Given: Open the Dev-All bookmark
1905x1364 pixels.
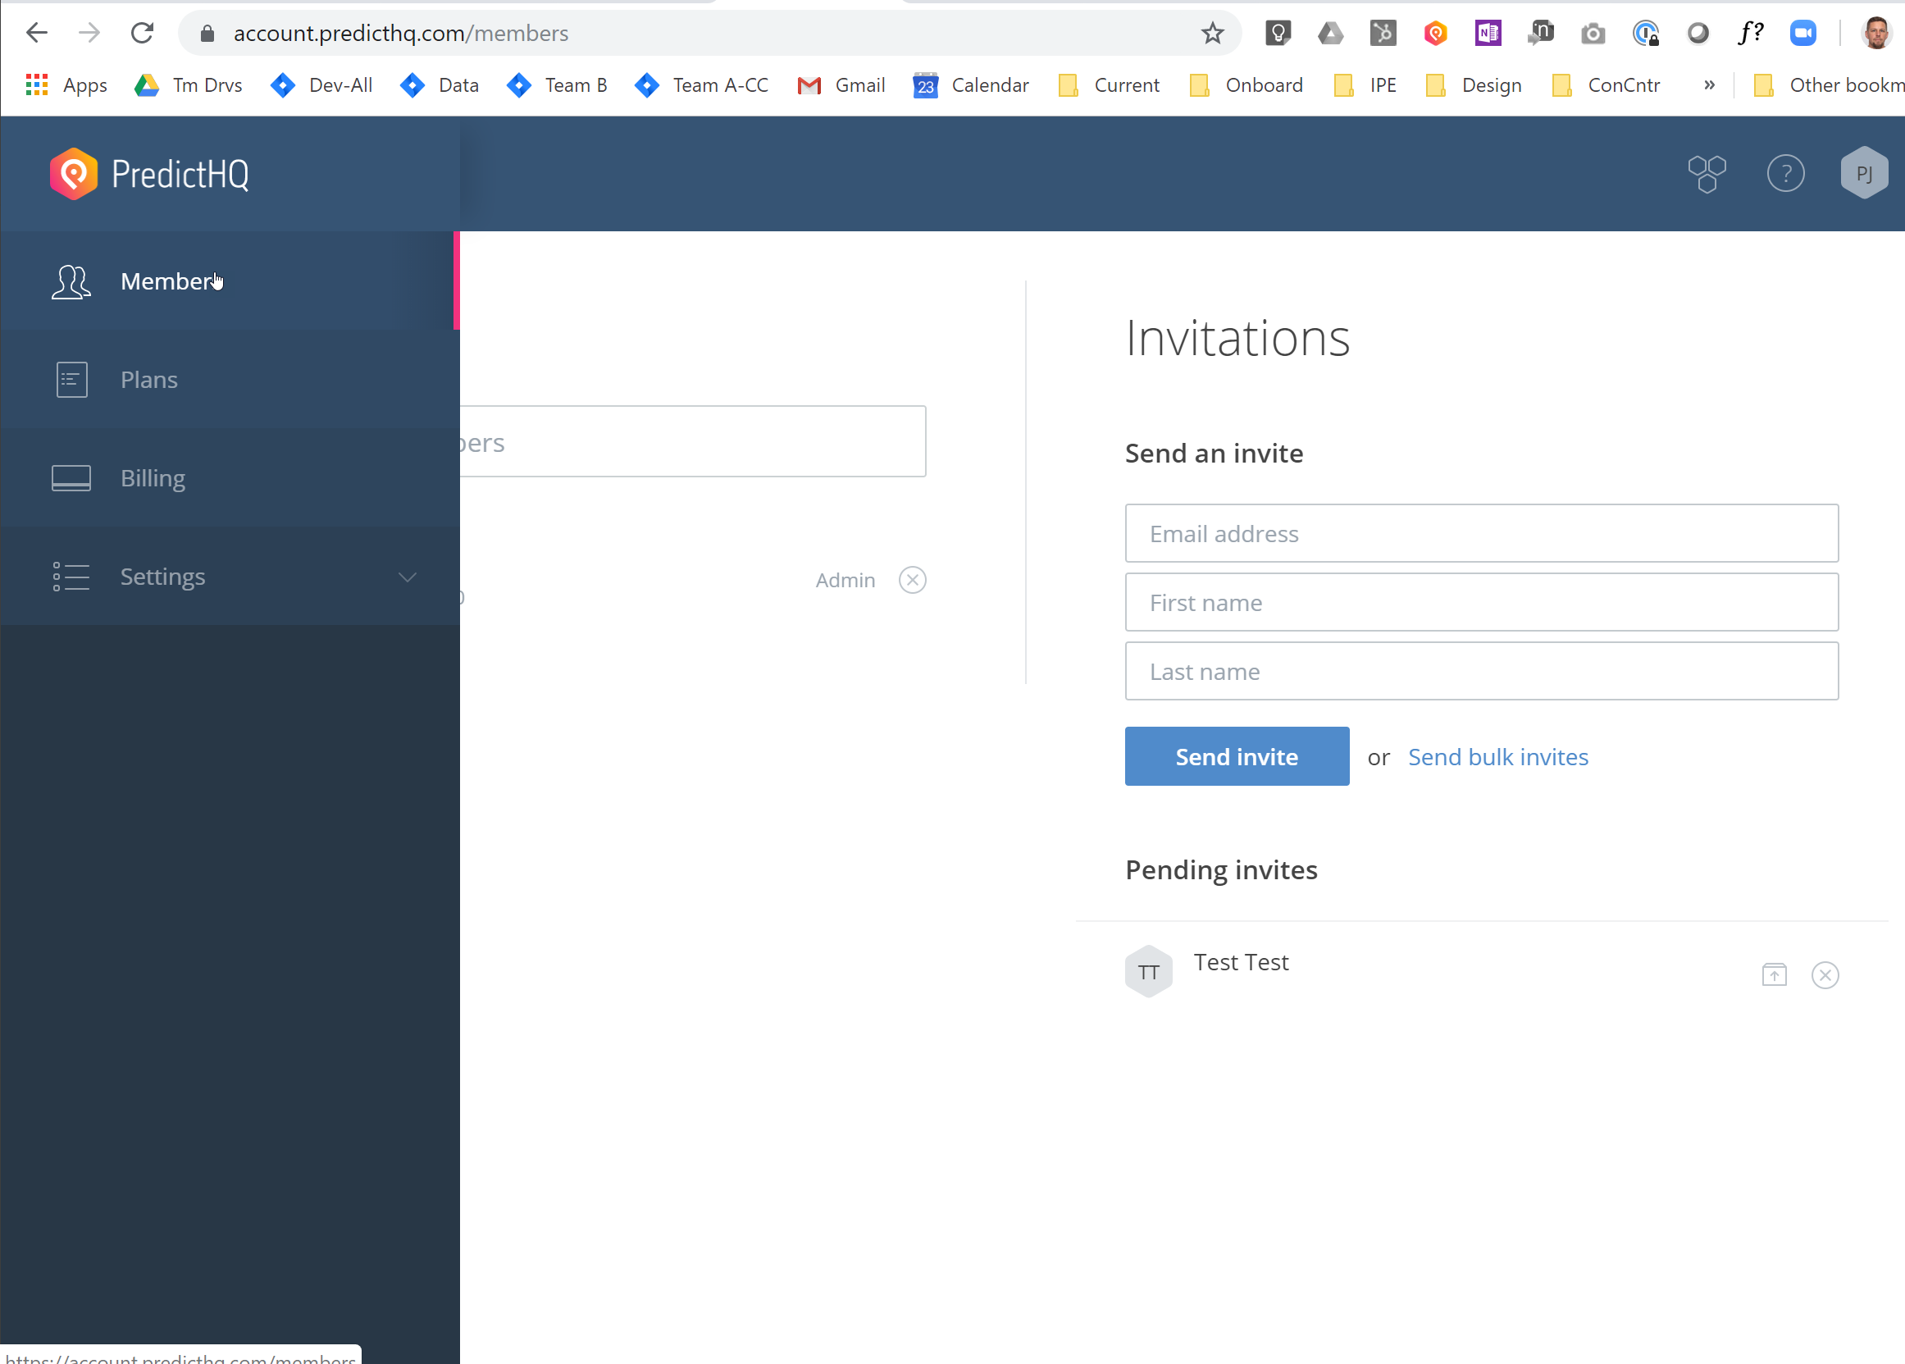Looking at the screenshot, I should (321, 84).
